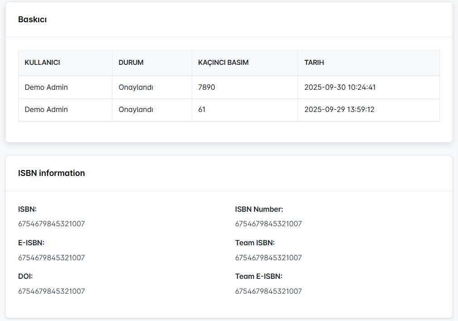This screenshot has width=458, height=321.
Task: Select Onaylandı status in the 61 row
Action: 136,109
